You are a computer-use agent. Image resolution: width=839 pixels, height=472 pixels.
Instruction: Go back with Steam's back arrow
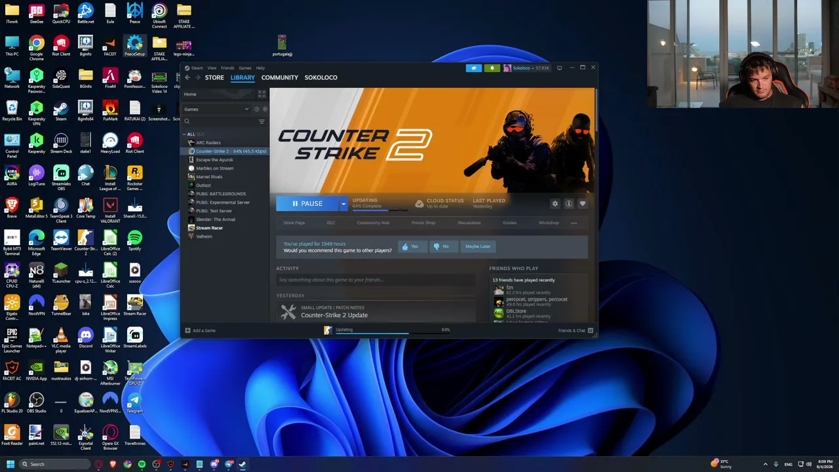pos(187,77)
